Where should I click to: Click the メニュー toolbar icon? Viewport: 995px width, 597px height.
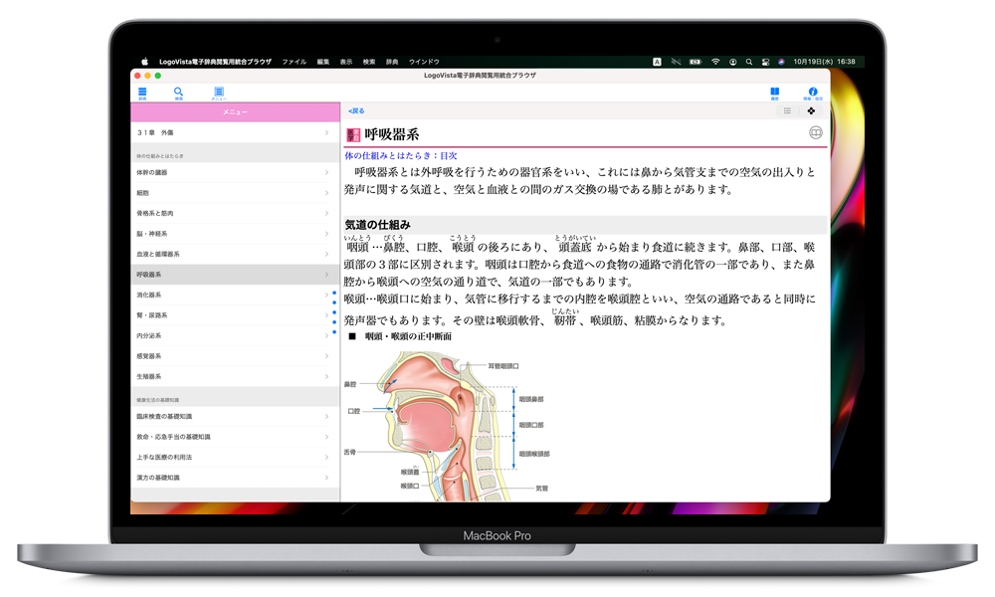pyautogui.click(x=218, y=93)
